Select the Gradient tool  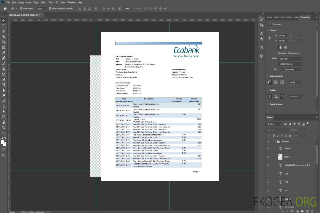click(4, 85)
